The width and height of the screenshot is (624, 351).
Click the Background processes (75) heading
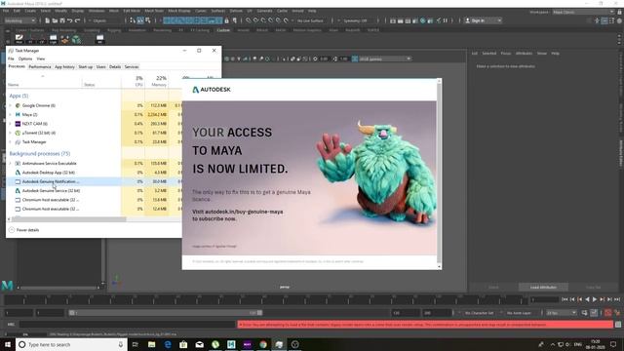[x=40, y=154]
